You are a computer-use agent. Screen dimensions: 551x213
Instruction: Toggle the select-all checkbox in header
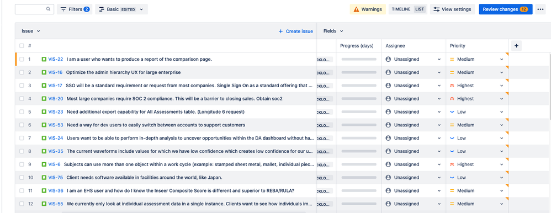pos(22,46)
